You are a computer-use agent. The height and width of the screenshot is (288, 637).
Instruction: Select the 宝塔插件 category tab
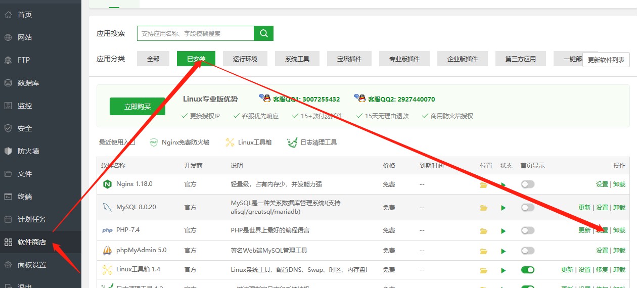pos(349,59)
